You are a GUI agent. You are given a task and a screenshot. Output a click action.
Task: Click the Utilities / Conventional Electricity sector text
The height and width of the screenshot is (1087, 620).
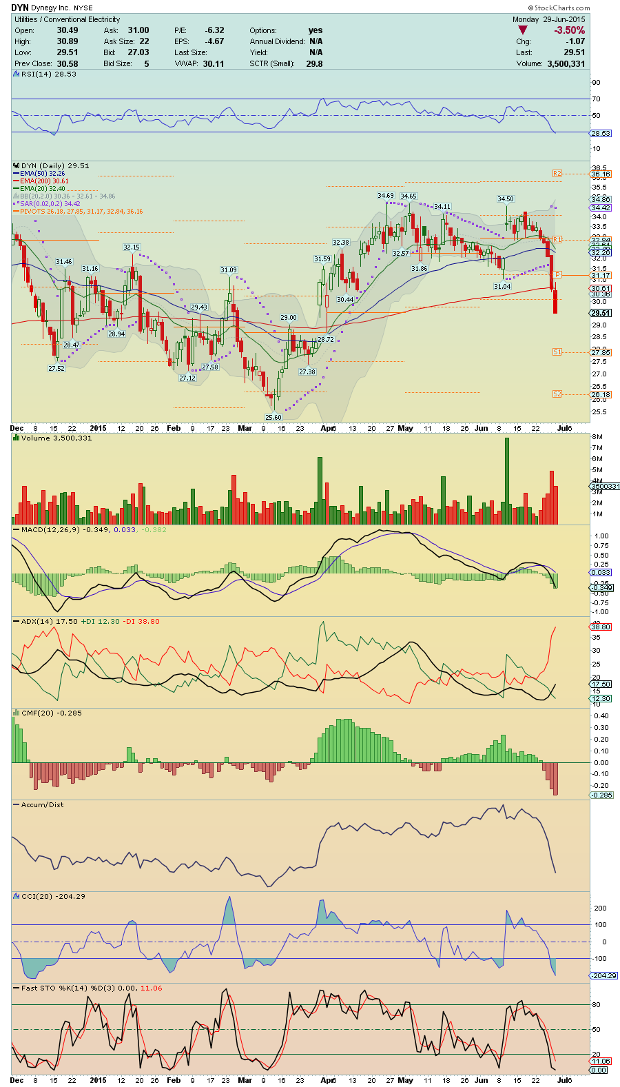tap(68, 19)
